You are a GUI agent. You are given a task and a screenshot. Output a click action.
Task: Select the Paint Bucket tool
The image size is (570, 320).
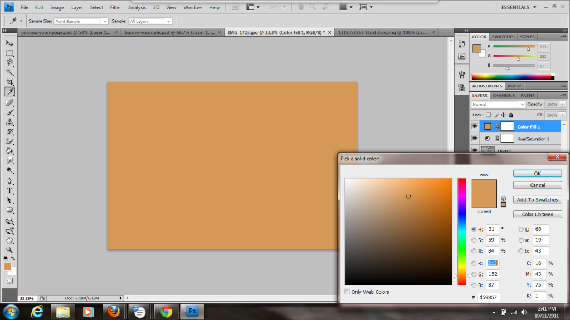(9, 151)
